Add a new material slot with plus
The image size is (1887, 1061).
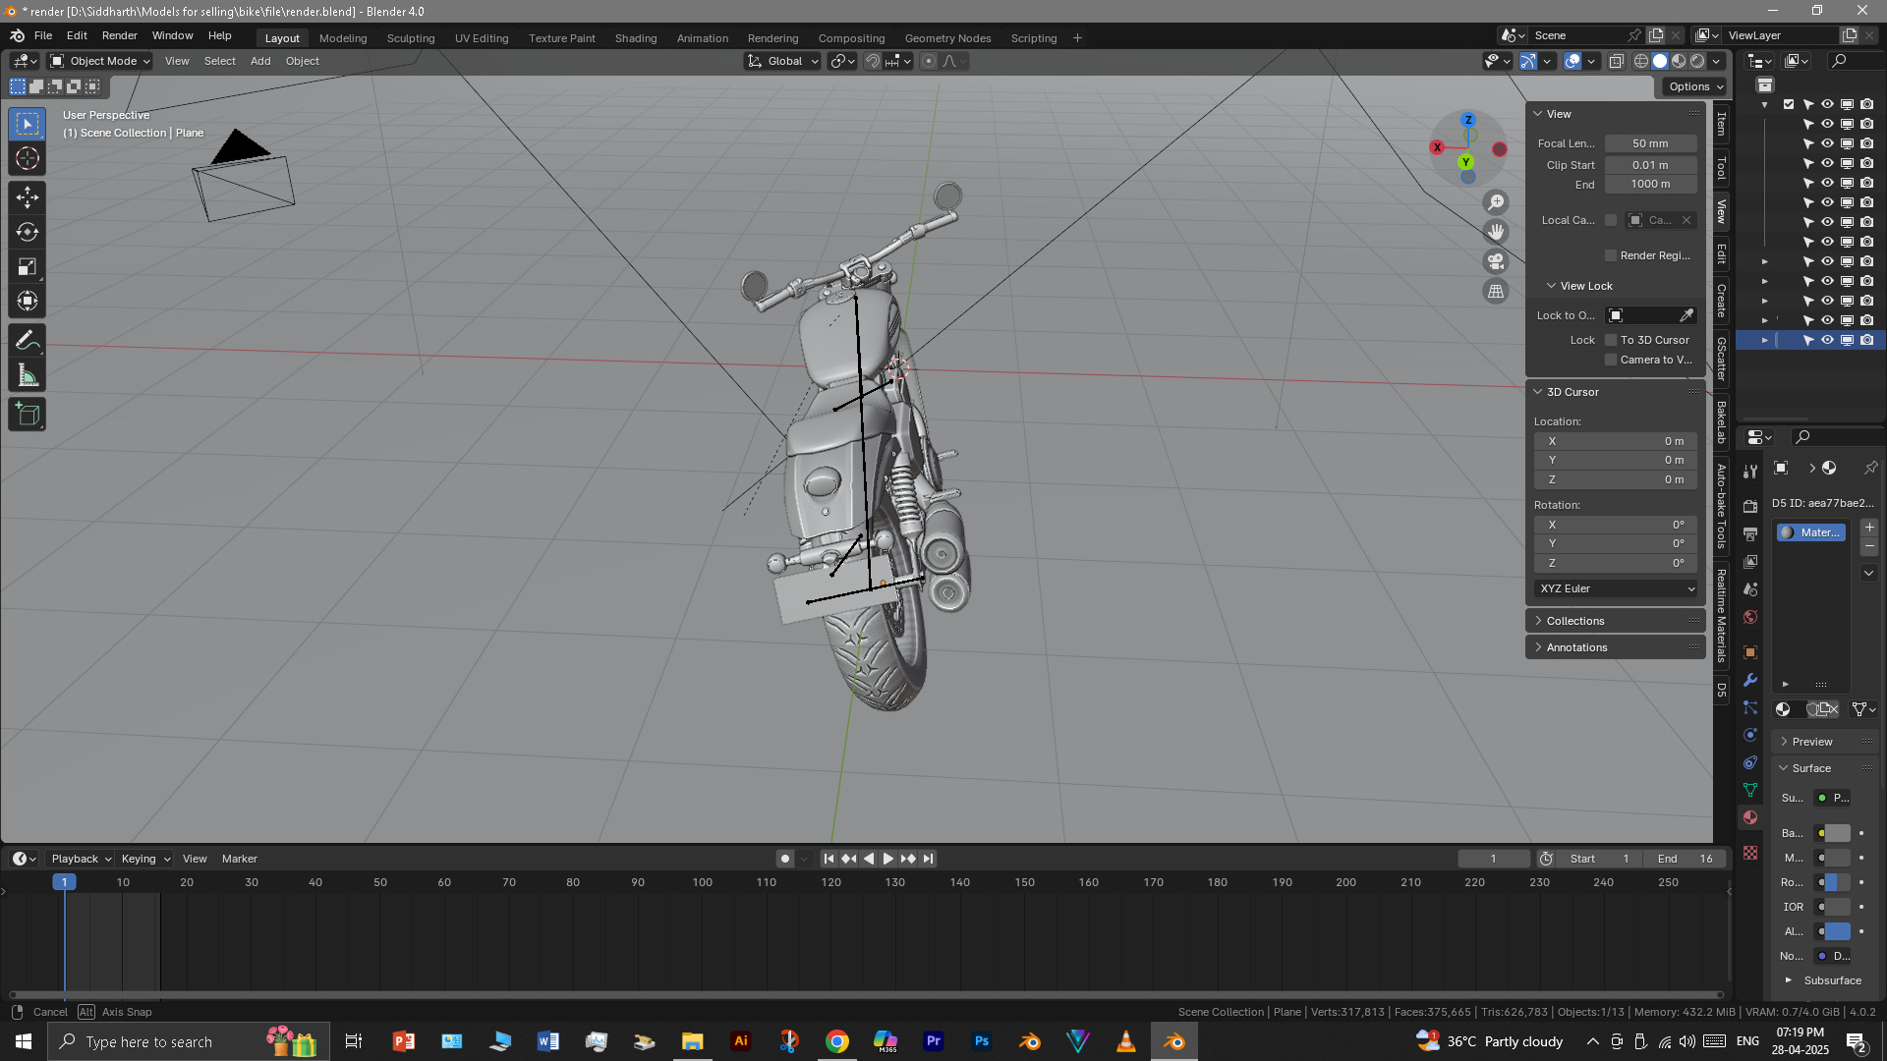pyautogui.click(x=1869, y=528)
